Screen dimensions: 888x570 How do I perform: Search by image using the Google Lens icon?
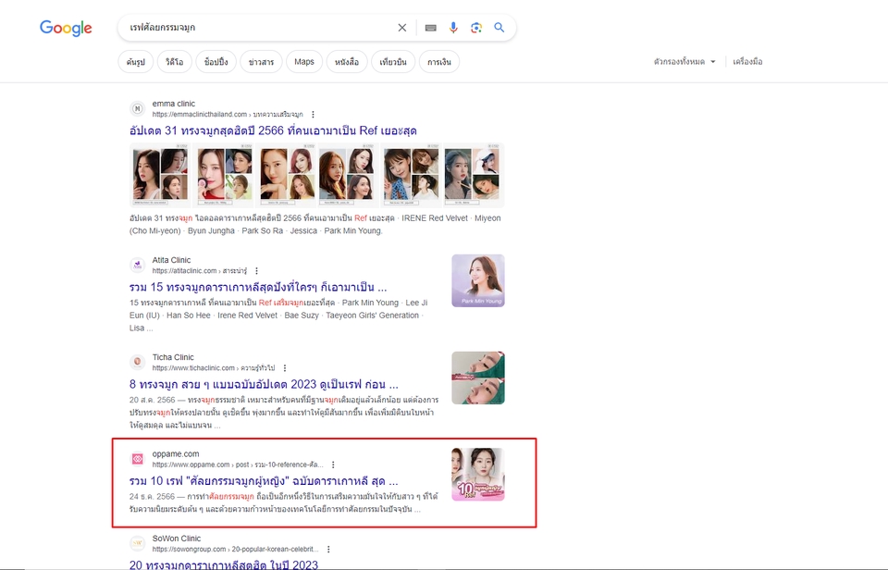tap(476, 28)
